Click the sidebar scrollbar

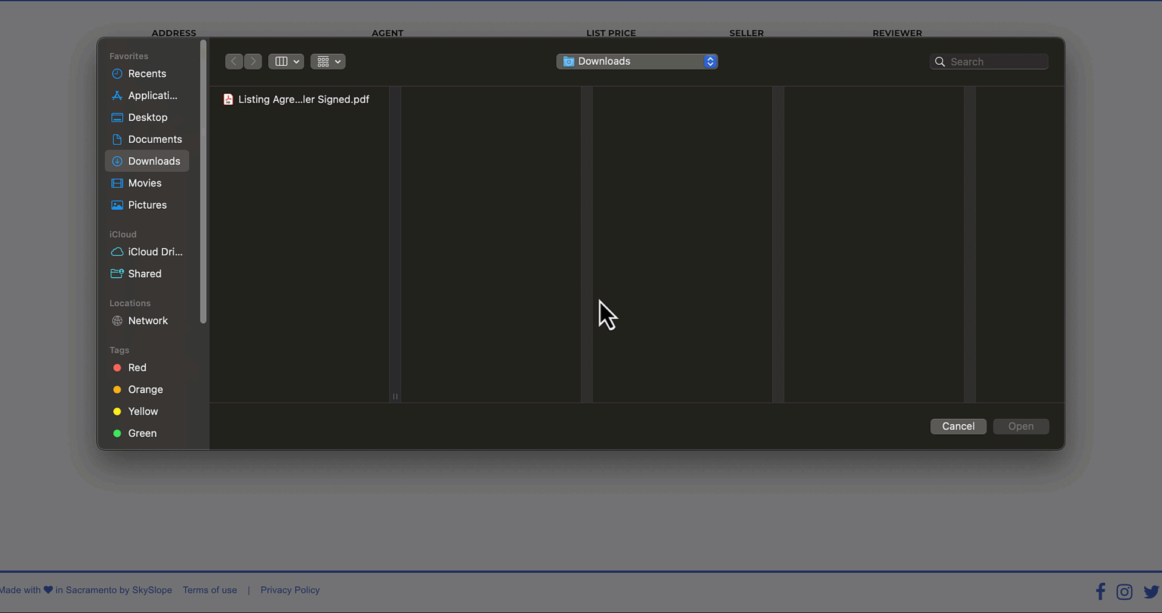point(203,182)
